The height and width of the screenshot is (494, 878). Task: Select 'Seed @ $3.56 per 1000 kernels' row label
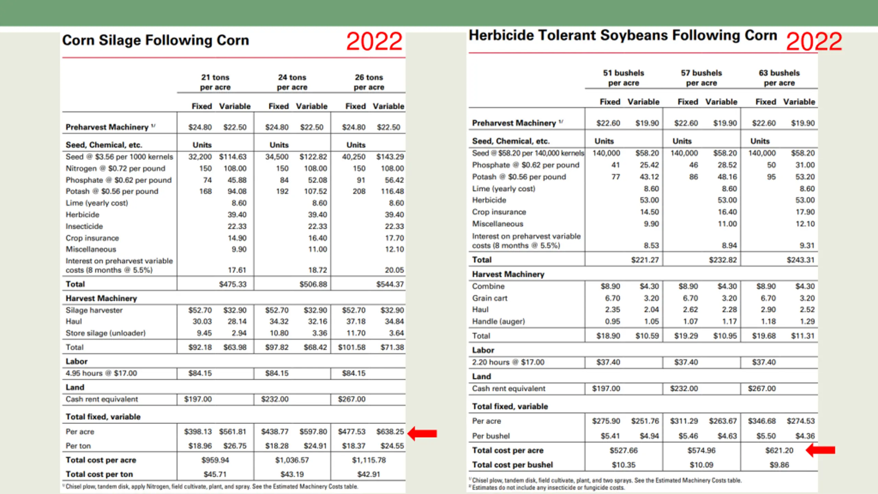coord(119,157)
